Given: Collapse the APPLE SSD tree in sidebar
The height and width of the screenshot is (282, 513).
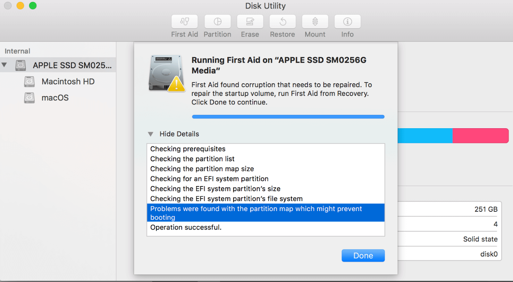Looking at the screenshot, I should (x=4, y=65).
